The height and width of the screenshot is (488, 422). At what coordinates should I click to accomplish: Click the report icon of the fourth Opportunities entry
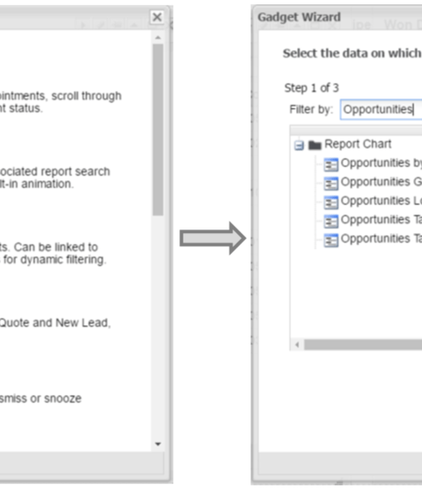pyautogui.click(x=331, y=222)
